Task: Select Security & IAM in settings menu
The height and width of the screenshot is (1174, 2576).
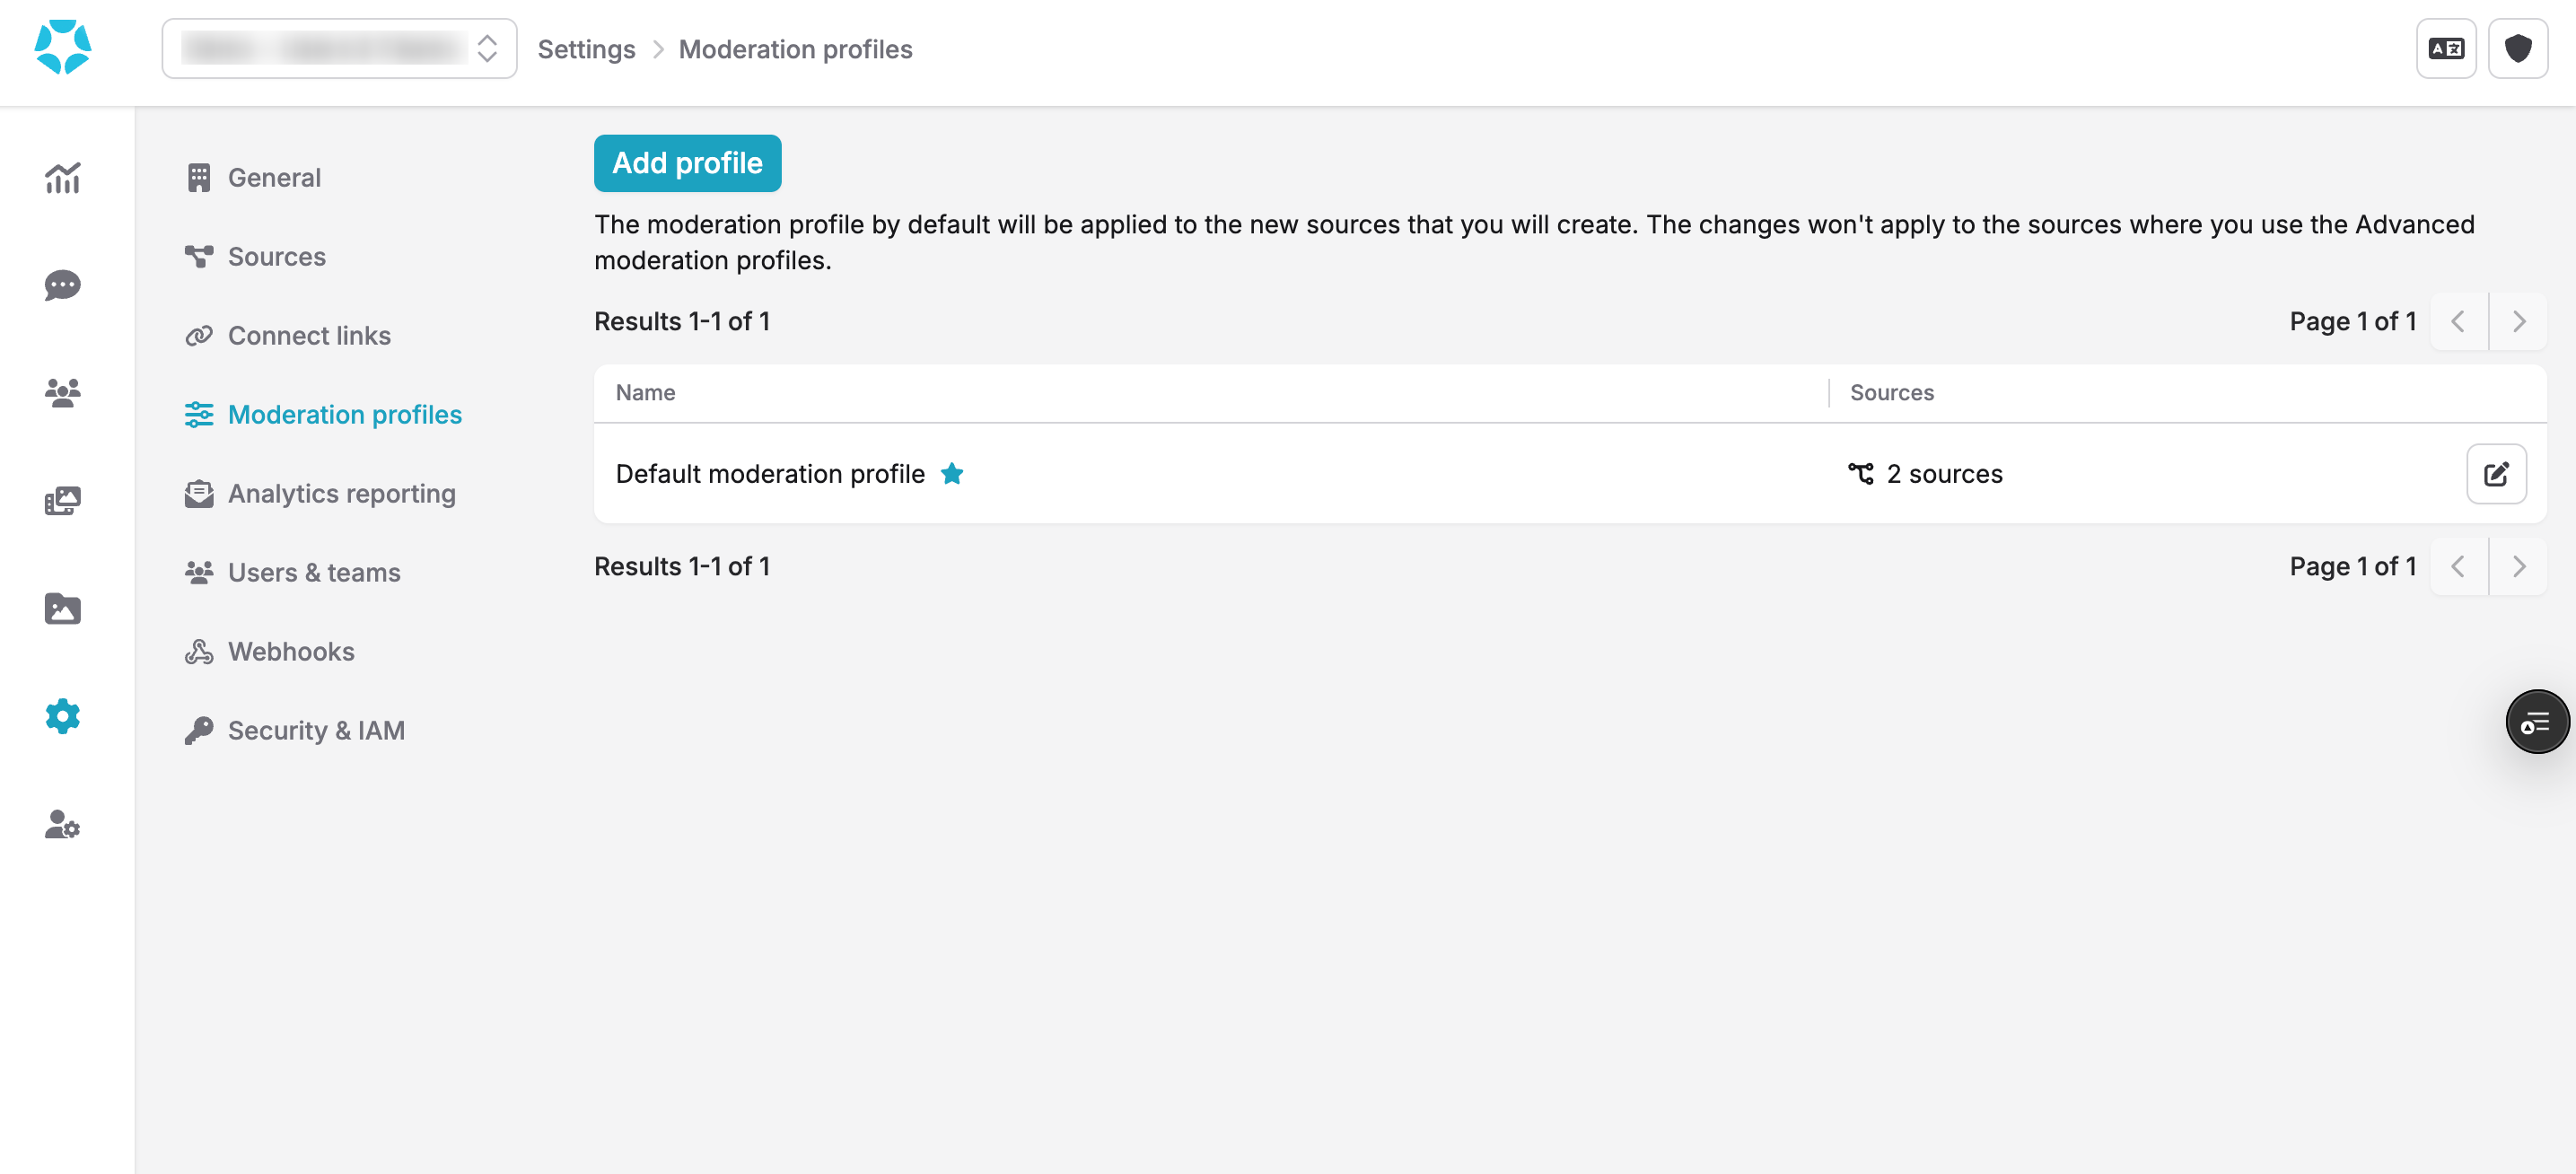Action: click(315, 730)
